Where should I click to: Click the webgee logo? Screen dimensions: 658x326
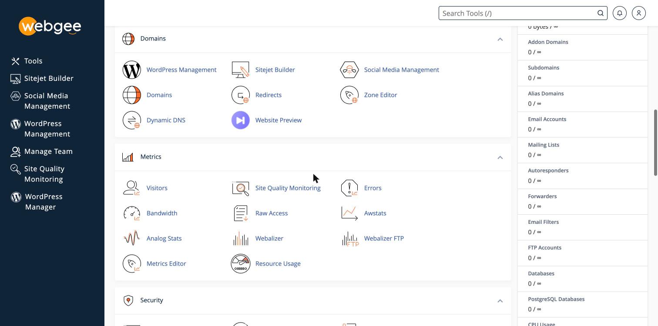(x=50, y=26)
